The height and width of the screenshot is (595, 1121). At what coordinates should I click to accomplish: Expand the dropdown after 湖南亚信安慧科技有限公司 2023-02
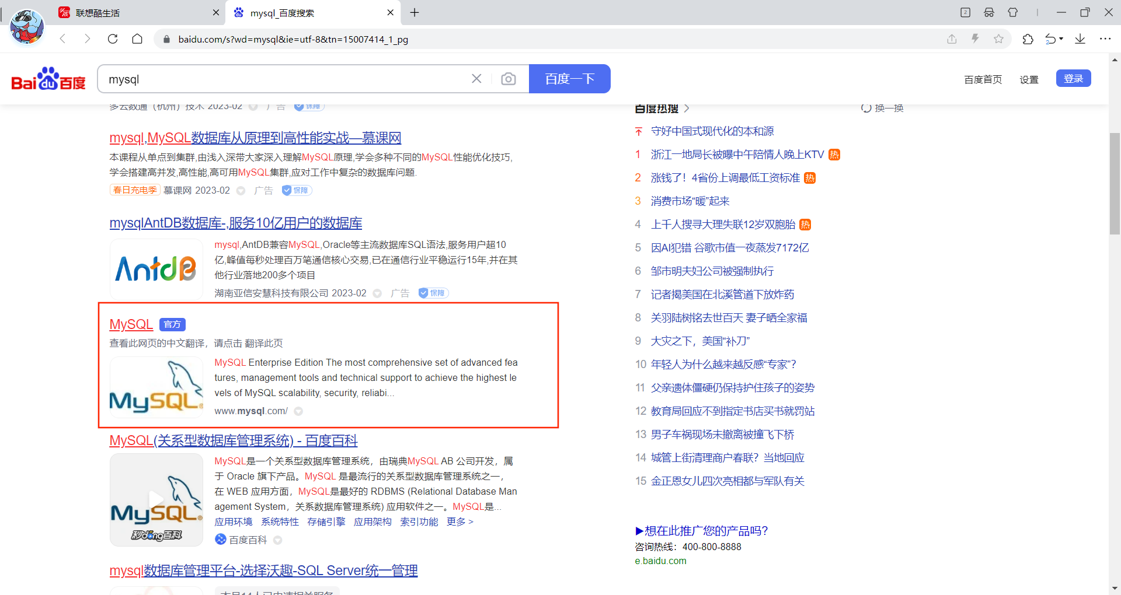pyautogui.click(x=377, y=293)
